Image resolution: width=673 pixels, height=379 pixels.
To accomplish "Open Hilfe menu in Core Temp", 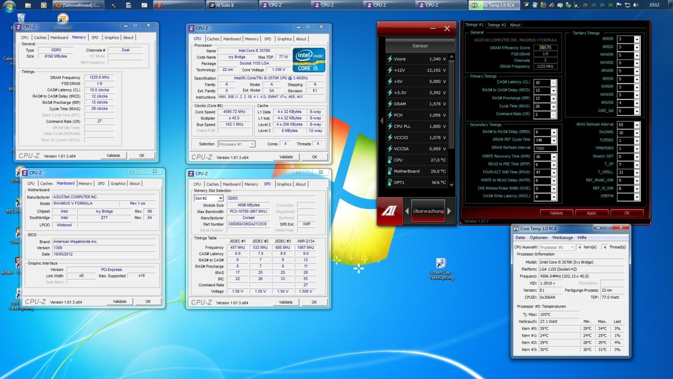I will pyautogui.click(x=582, y=238).
